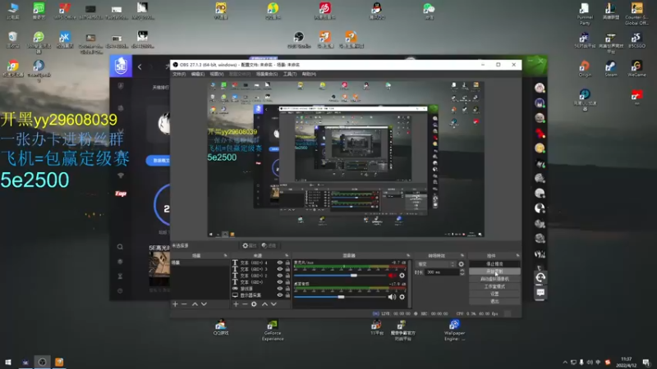The width and height of the screenshot is (657, 369).
Task: Toggle visibility of 文本 (GDI+) 4 source
Action: click(280, 262)
